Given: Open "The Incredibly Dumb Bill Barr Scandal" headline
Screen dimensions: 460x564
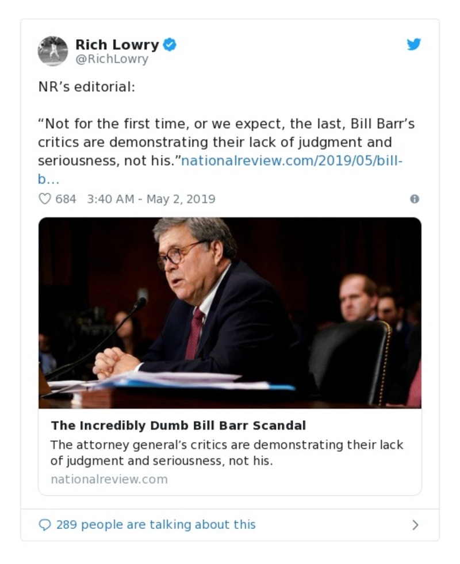Looking at the screenshot, I should [178, 425].
